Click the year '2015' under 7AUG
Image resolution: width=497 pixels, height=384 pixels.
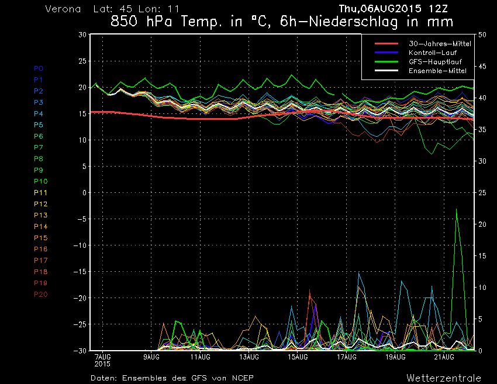point(102,364)
